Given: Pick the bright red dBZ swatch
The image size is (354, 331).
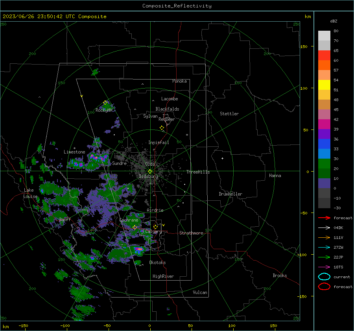Looking at the screenshot, I should pyautogui.click(x=324, y=55).
